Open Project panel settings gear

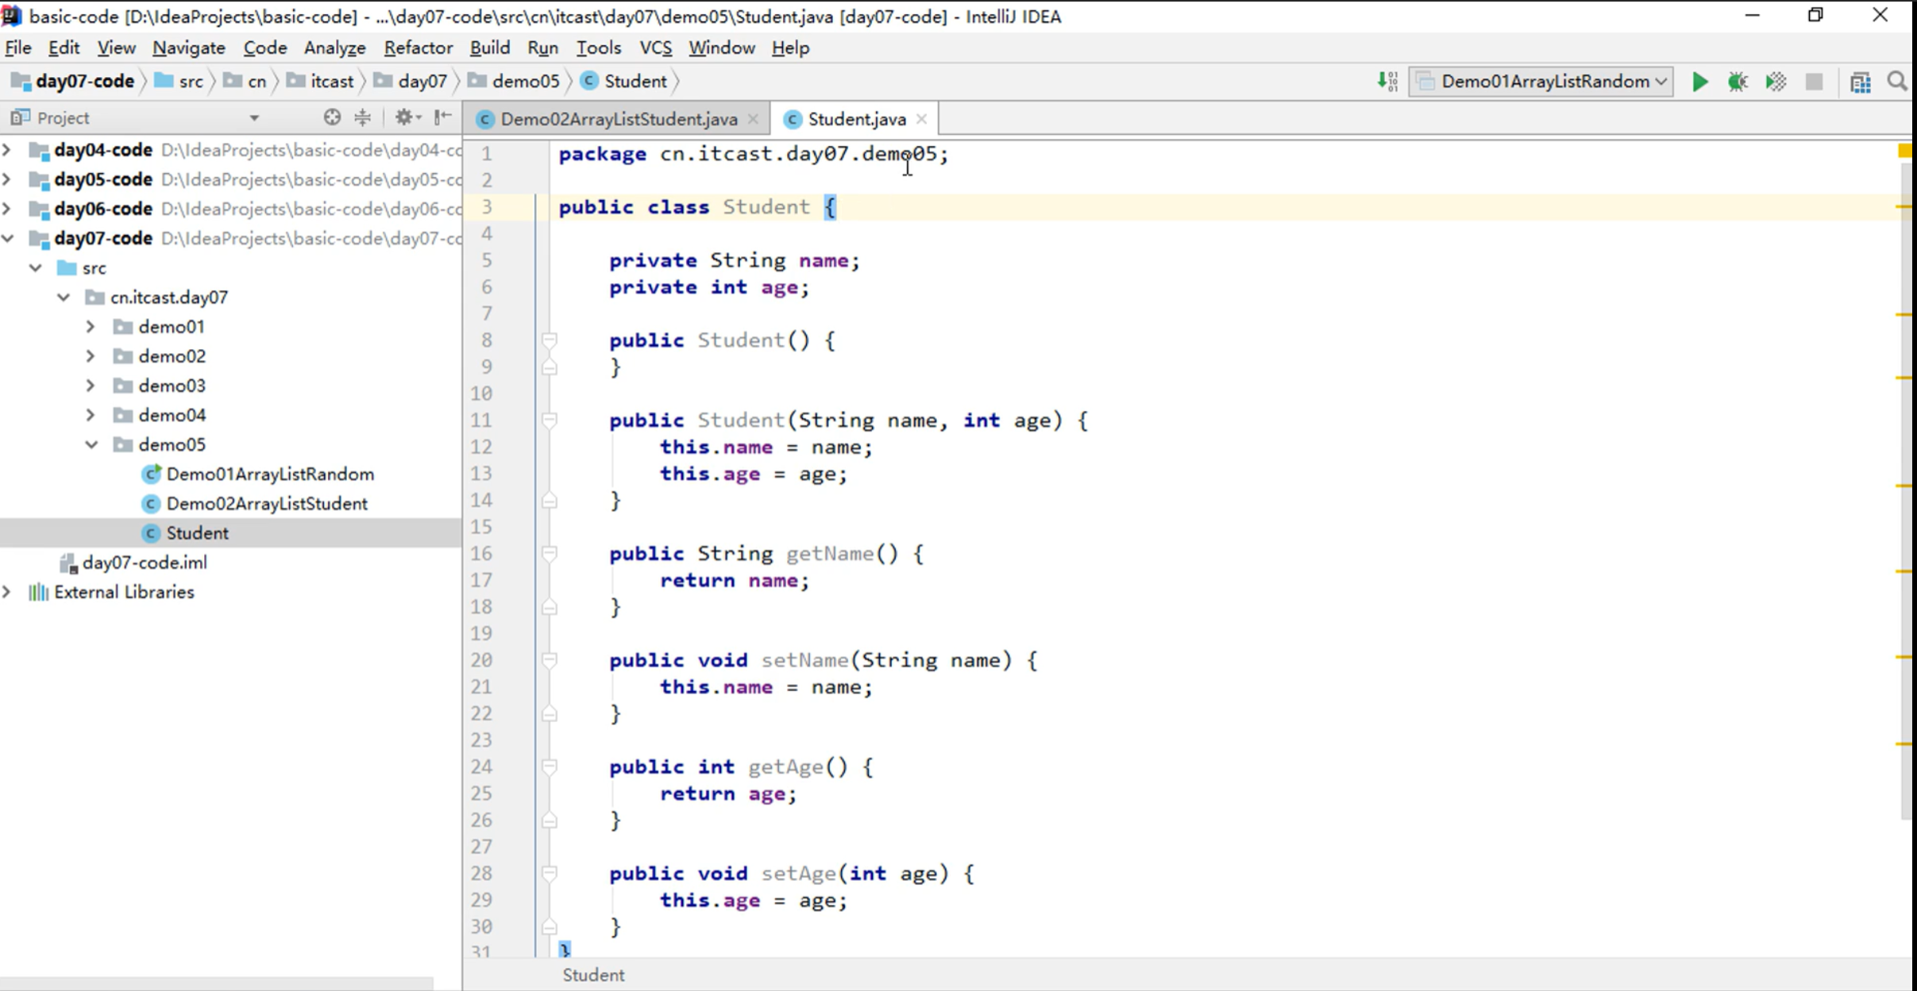coord(405,117)
